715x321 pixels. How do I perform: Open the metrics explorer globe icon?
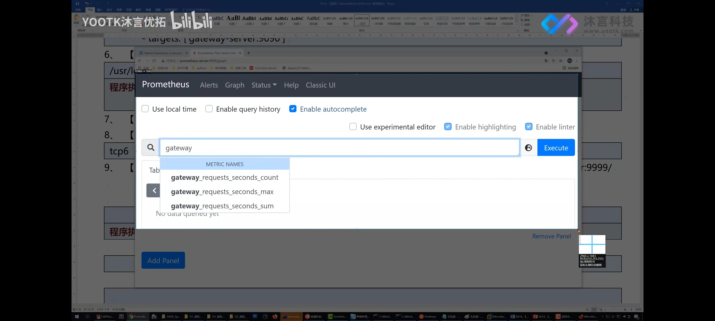pos(528,148)
